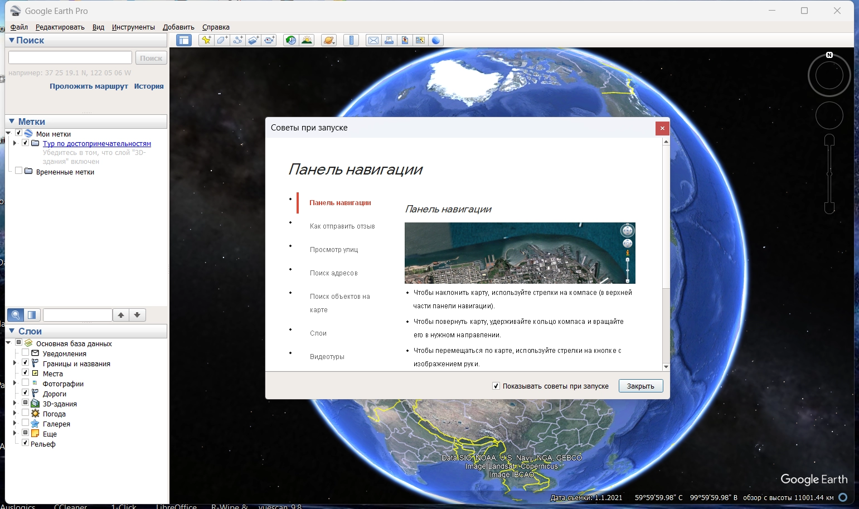Uncheck 'Показывать советы при запуске' checkbox

coord(496,386)
